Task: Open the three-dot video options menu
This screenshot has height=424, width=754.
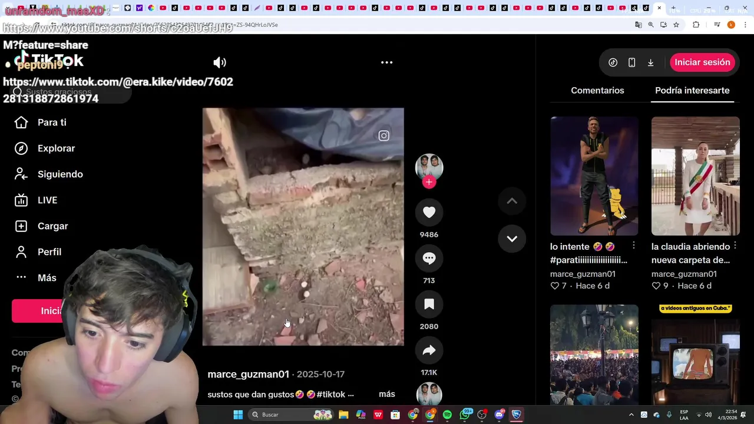Action: [x=386, y=62]
